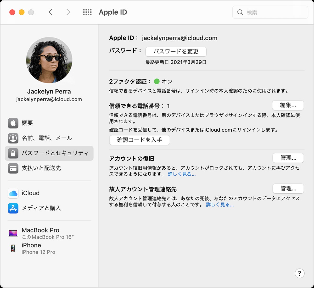The image size is (314, 288).
Task: Click the MacBook Pro device icon
Action: coord(13,233)
